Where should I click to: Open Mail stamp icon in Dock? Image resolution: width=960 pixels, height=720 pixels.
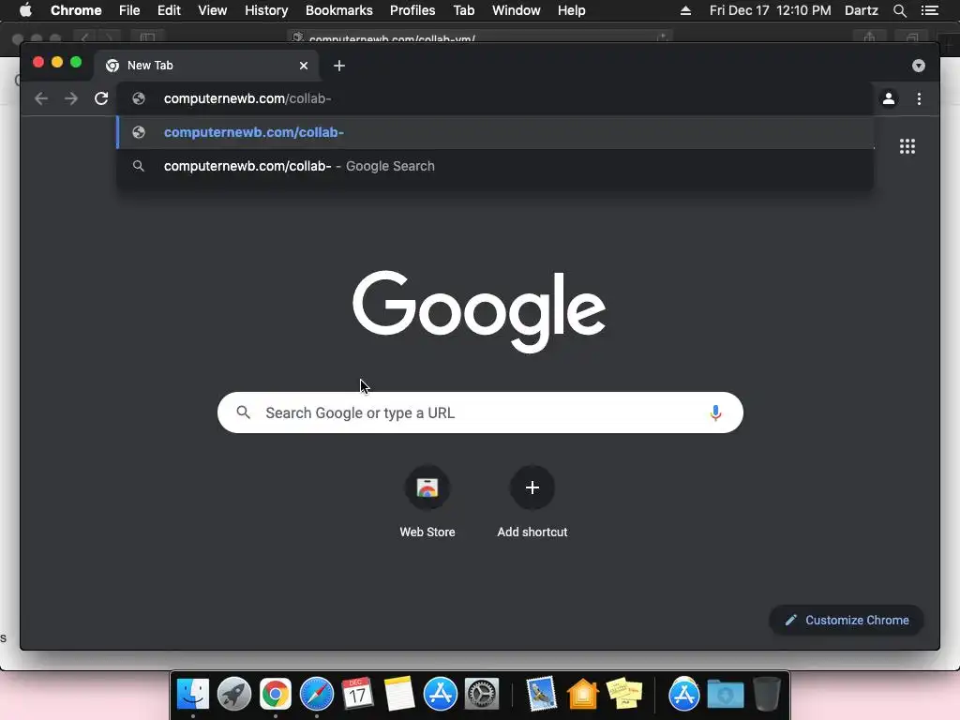coord(541,694)
